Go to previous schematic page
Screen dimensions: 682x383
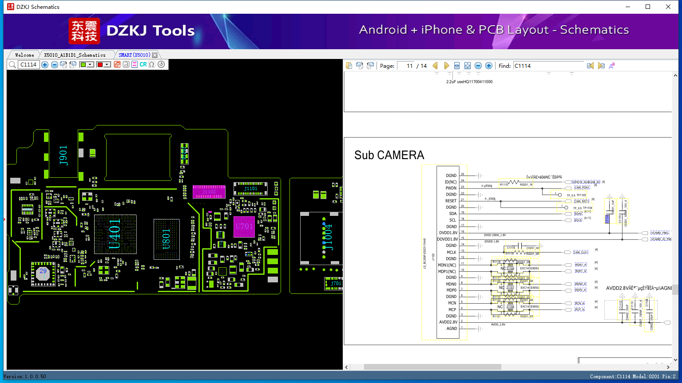(435, 66)
